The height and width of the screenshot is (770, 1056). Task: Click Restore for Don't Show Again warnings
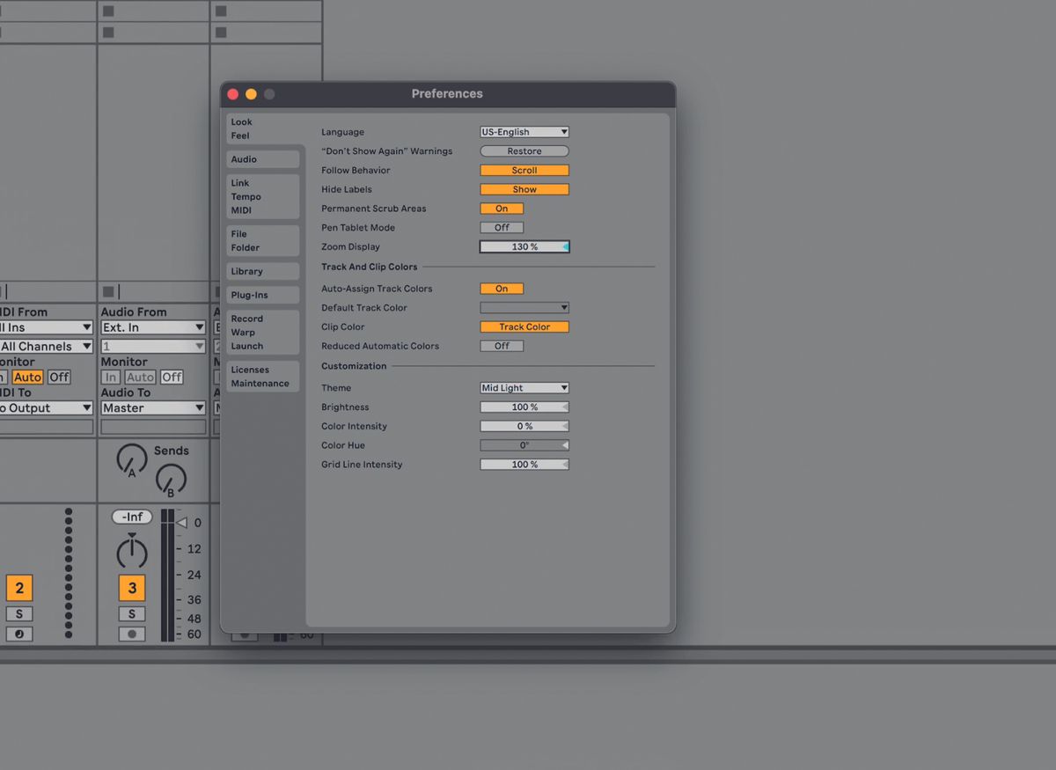(x=524, y=151)
